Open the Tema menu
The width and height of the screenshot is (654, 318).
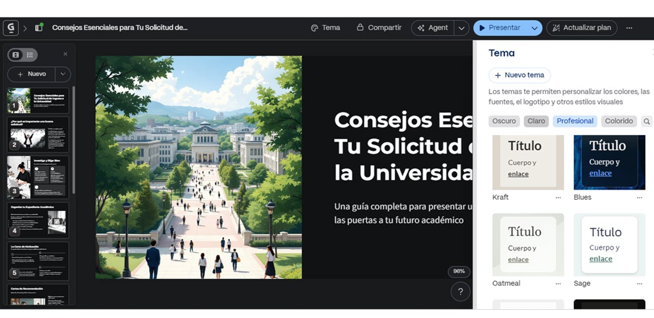pyautogui.click(x=325, y=28)
